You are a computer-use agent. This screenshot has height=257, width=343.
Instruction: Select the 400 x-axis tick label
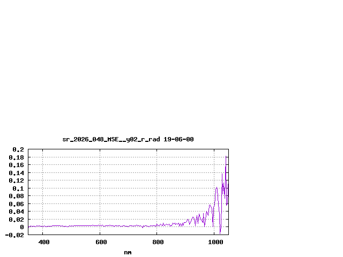(x=43, y=242)
